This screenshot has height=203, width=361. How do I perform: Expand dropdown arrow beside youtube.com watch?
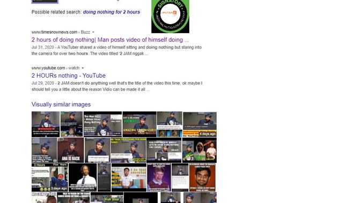pyautogui.click(x=83, y=68)
